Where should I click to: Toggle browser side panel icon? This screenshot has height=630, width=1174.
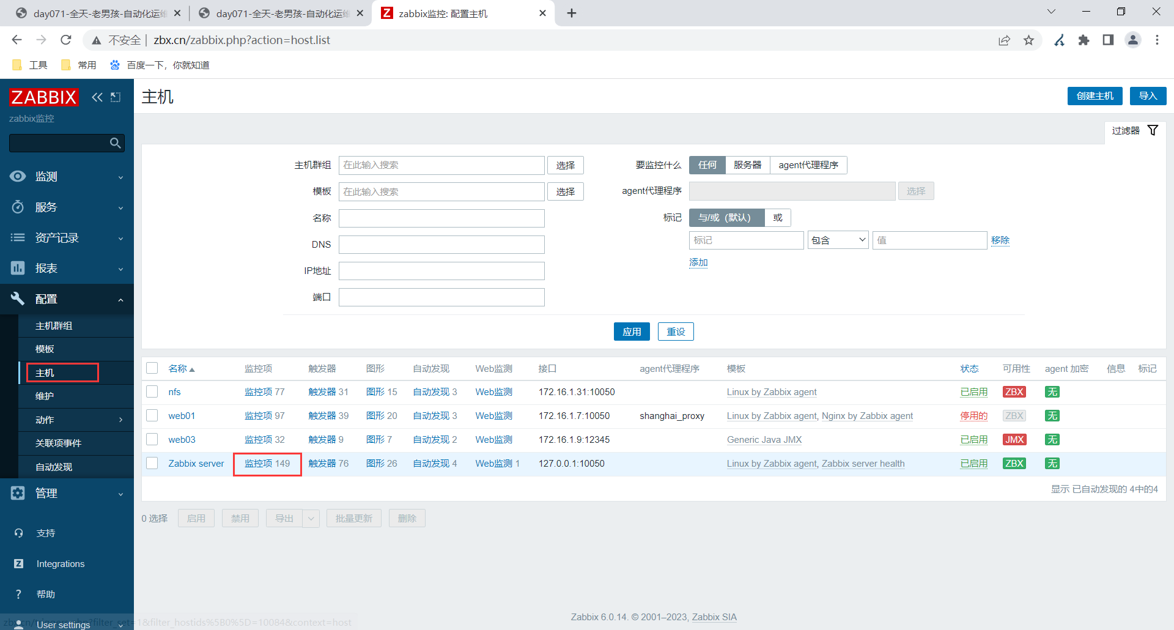(1108, 40)
